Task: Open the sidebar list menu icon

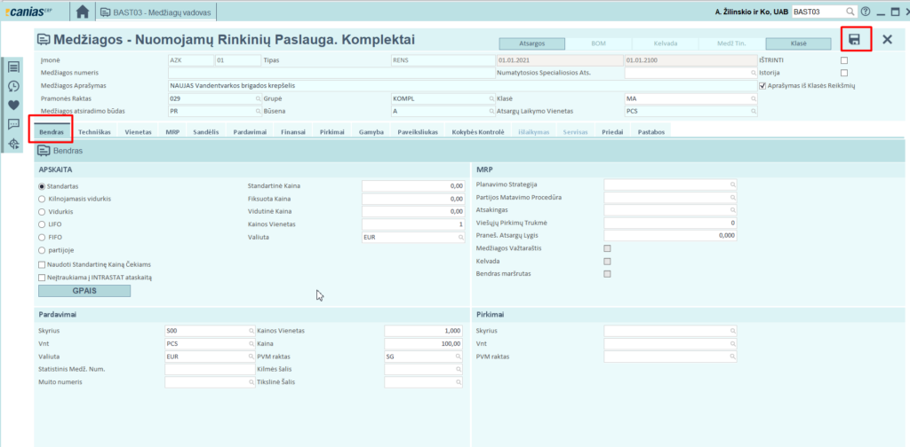Action: tap(13, 67)
